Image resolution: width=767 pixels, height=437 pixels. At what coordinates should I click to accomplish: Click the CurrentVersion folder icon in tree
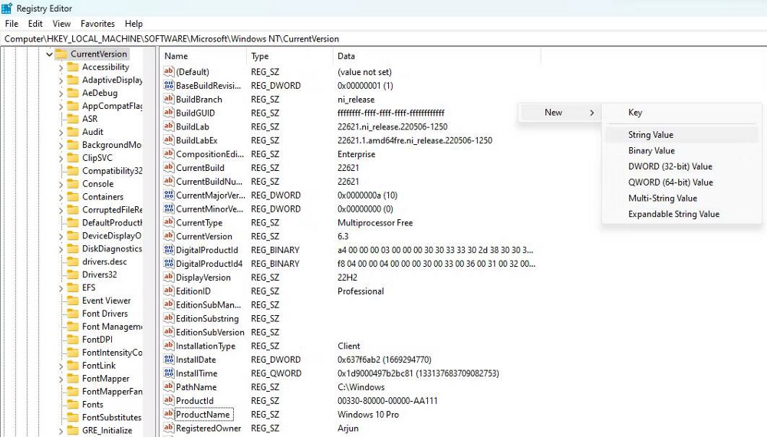61,54
